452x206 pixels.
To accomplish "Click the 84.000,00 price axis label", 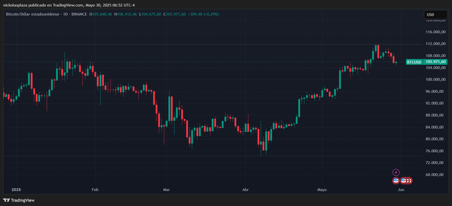I will (434, 127).
